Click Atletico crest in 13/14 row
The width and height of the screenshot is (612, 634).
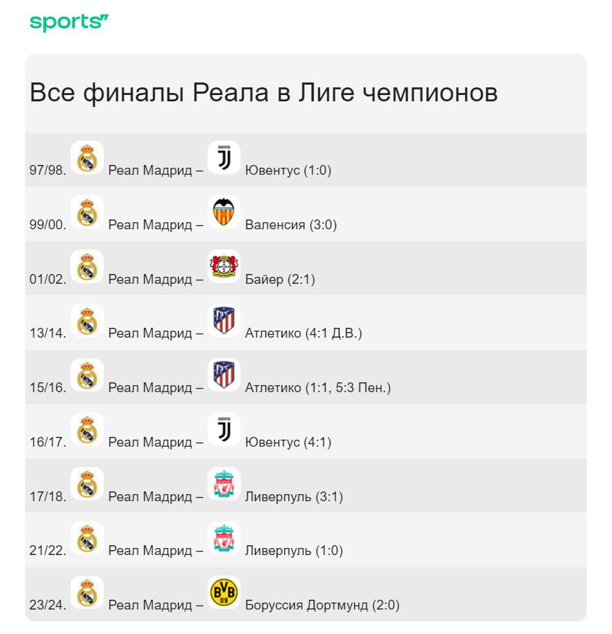pos(224,321)
